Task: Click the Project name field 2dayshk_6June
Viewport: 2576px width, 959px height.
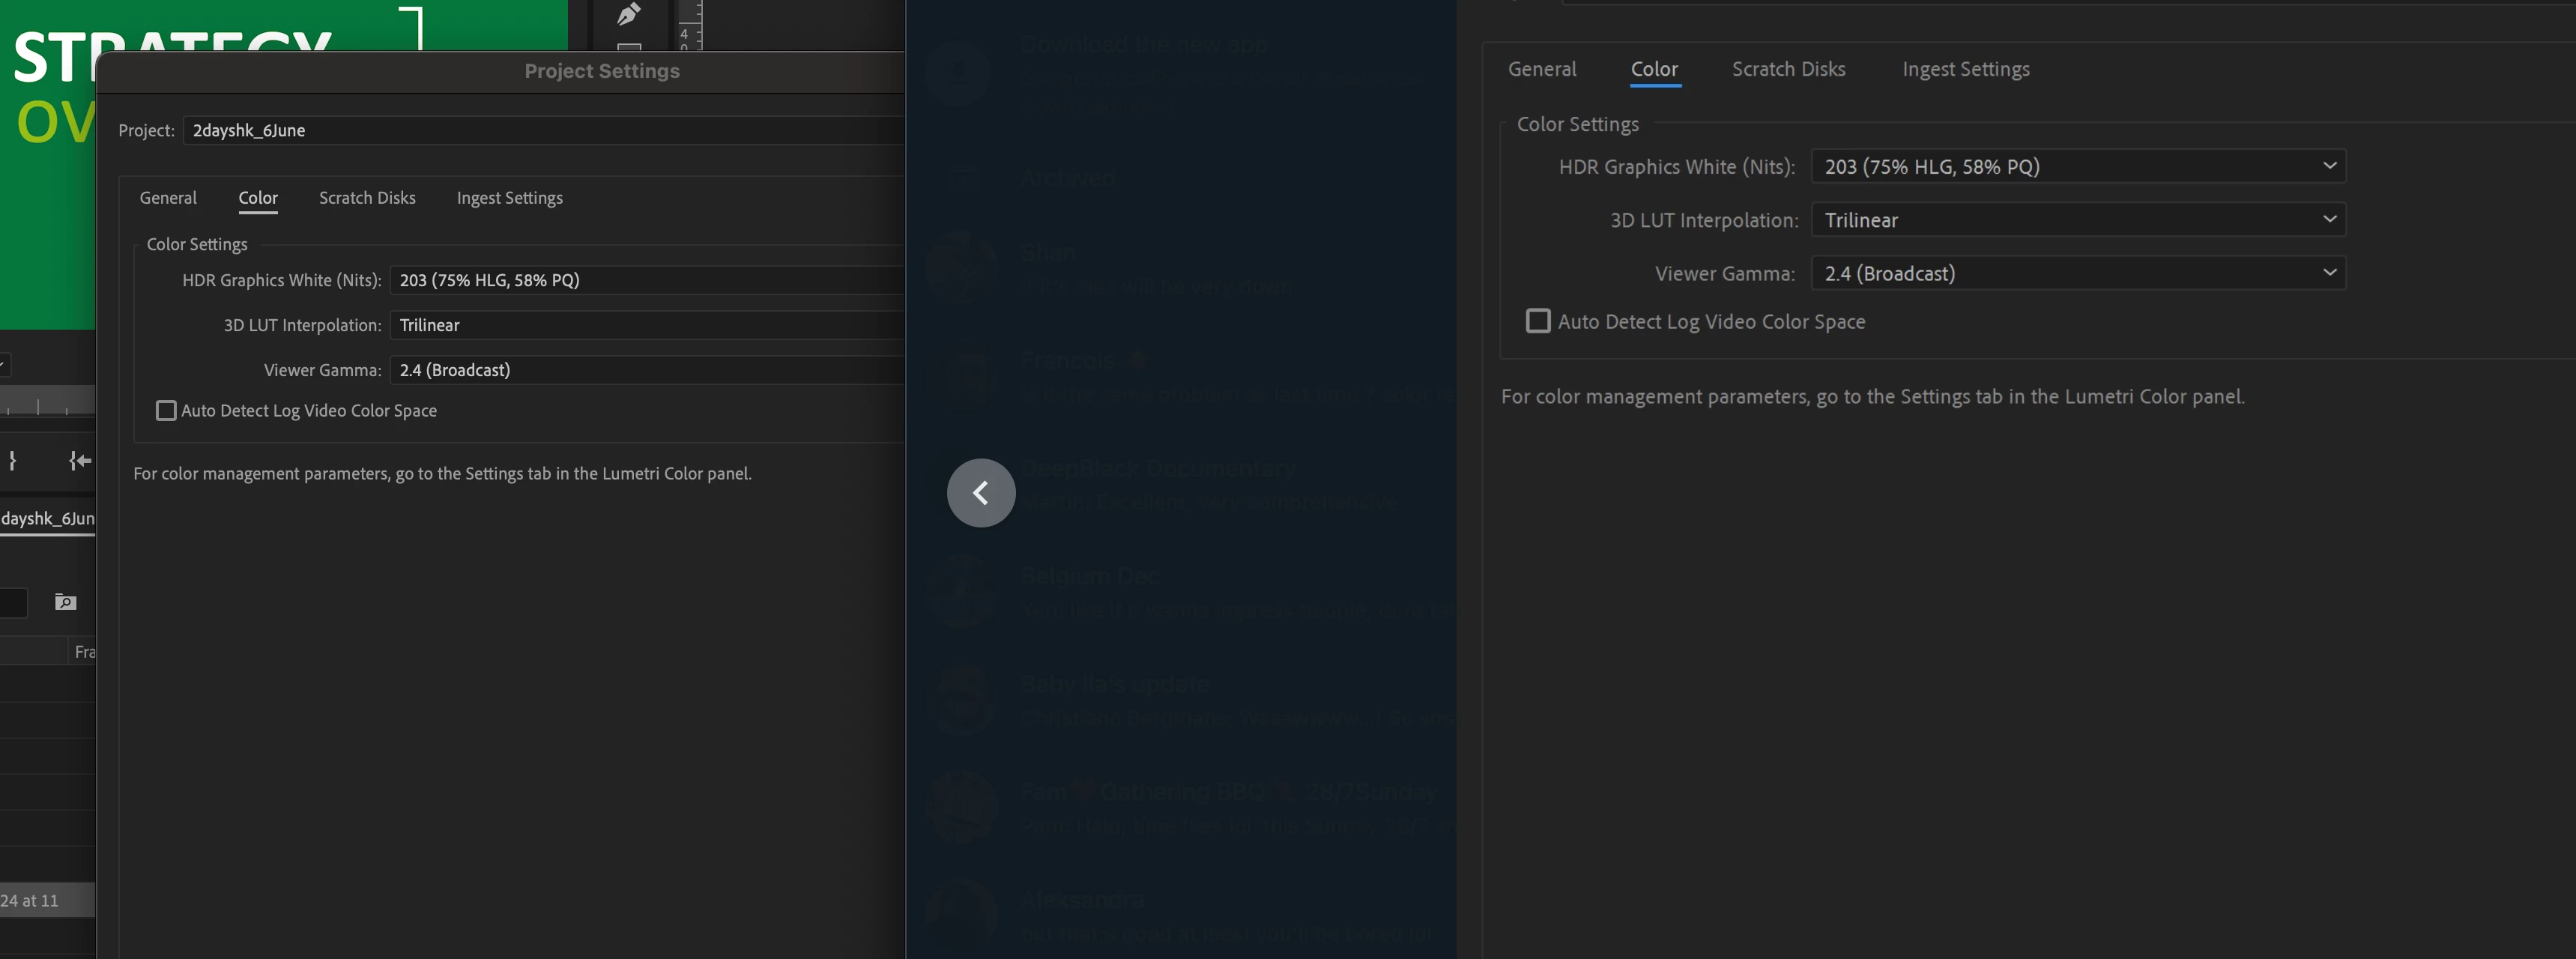Action: (x=540, y=131)
